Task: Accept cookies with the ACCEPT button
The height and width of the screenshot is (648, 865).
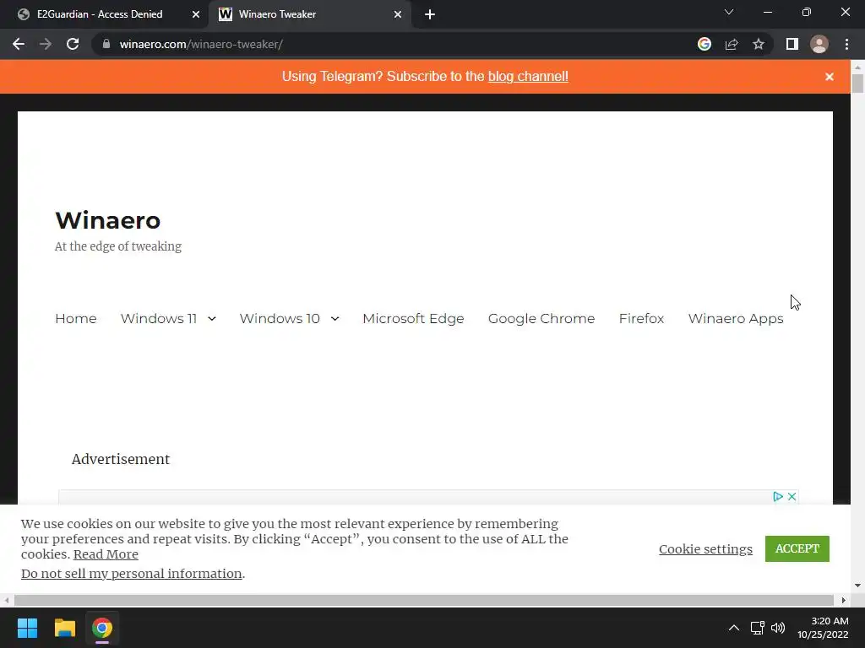Action: click(797, 548)
